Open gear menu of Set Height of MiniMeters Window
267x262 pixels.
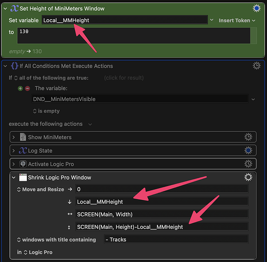point(257,8)
